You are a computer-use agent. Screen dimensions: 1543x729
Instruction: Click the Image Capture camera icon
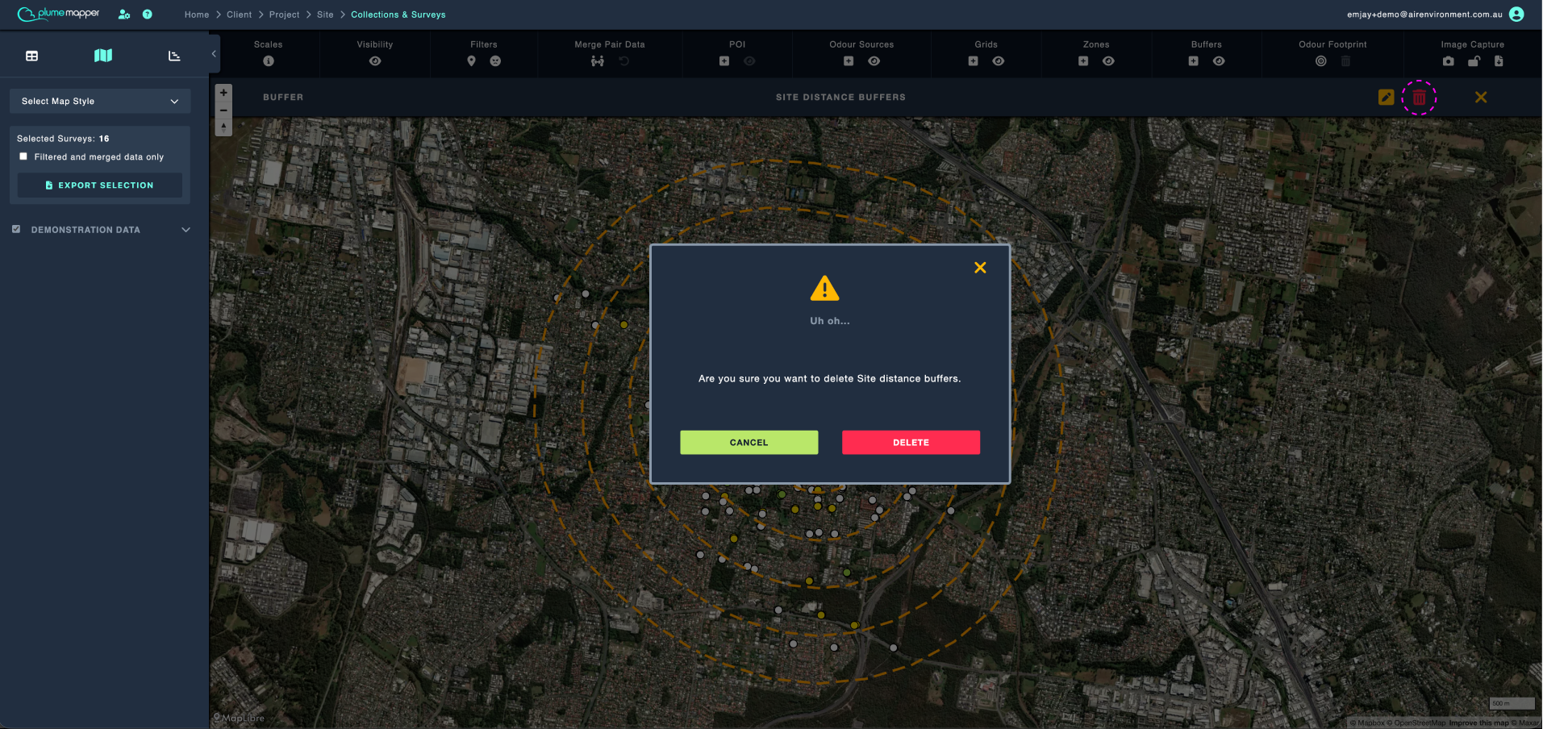coord(1449,61)
